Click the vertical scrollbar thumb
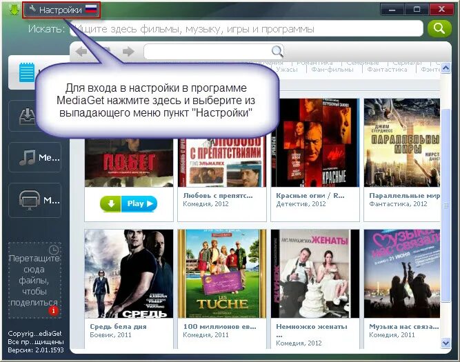 click(446, 205)
